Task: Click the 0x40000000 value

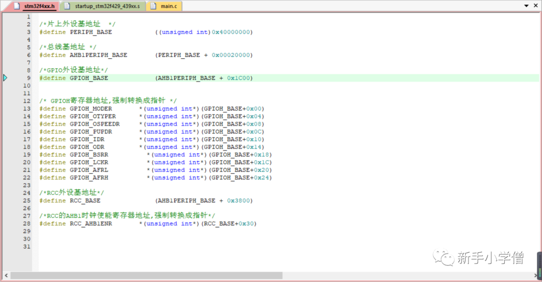Action: point(231,32)
